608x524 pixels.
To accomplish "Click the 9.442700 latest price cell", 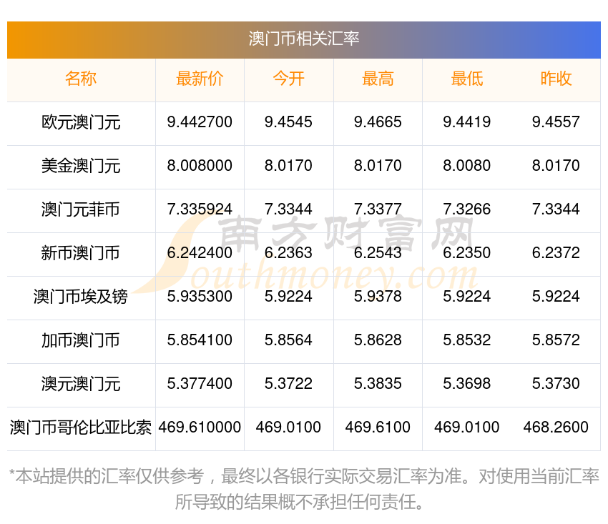I will click(200, 122).
